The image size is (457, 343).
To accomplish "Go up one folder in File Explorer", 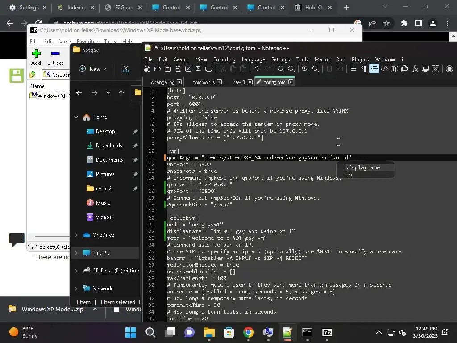I will 121,93.
